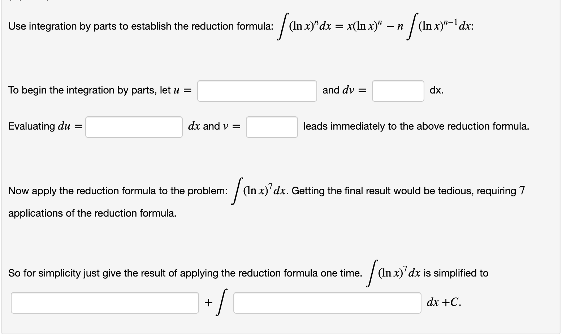The width and height of the screenshot is (562, 335).
Task: Activate the du evaluation field
Action: coord(134,127)
